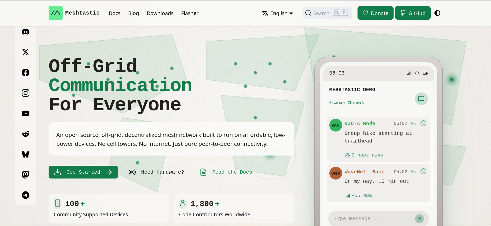Click the translate language icon
Image resolution: width=491 pixels, height=226 pixels.
click(x=265, y=13)
